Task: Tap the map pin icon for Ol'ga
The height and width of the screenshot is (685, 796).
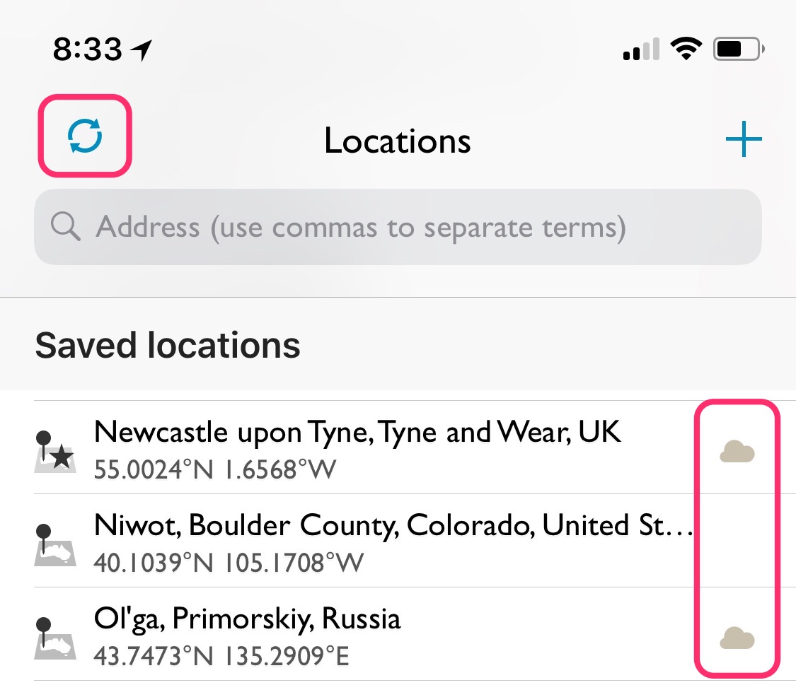Action: tap(54, 638)
